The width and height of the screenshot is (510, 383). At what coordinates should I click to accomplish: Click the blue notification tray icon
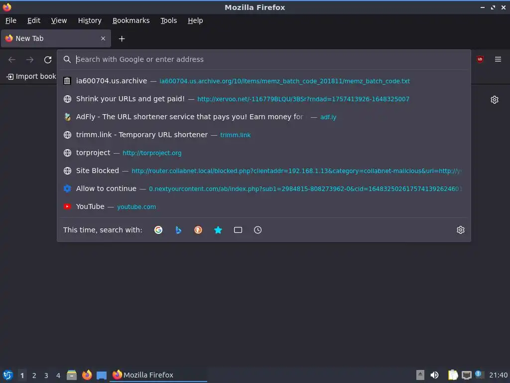click(480, 375)
